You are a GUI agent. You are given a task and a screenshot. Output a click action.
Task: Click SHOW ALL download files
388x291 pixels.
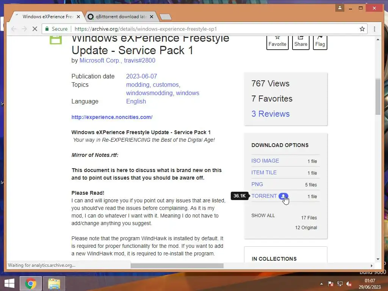(263, 216)
